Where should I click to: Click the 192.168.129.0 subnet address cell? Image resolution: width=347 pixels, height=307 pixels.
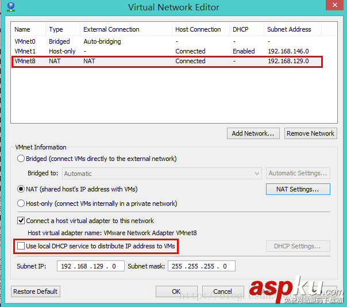pos(288,61)
